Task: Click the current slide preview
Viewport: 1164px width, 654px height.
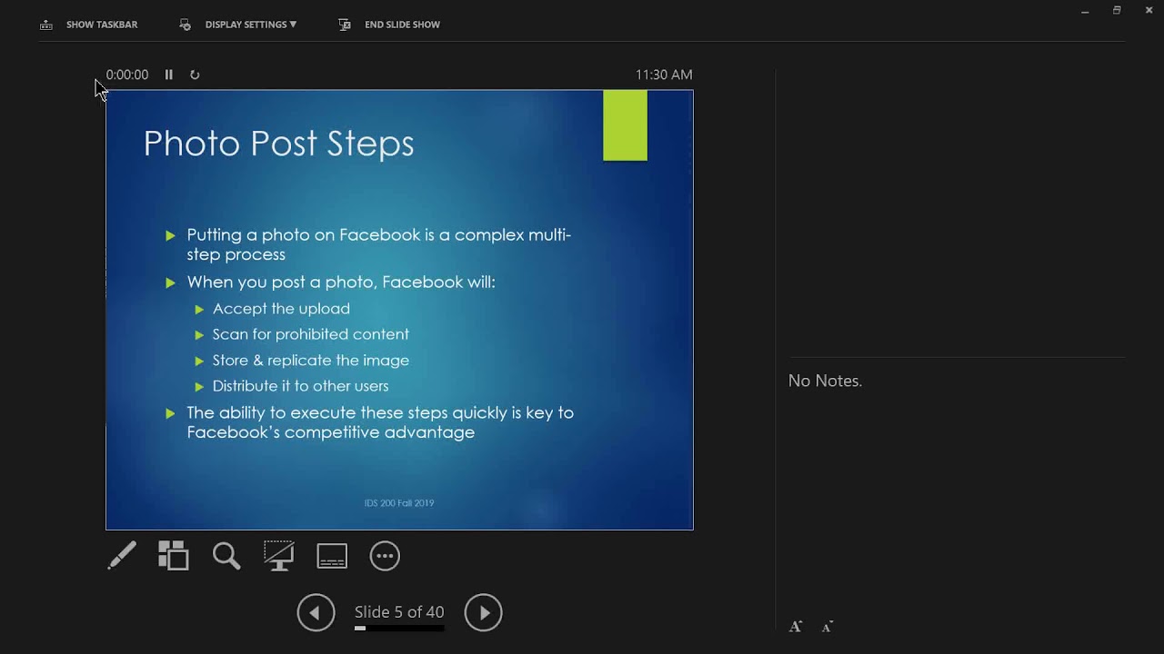Action: [399, 310]
